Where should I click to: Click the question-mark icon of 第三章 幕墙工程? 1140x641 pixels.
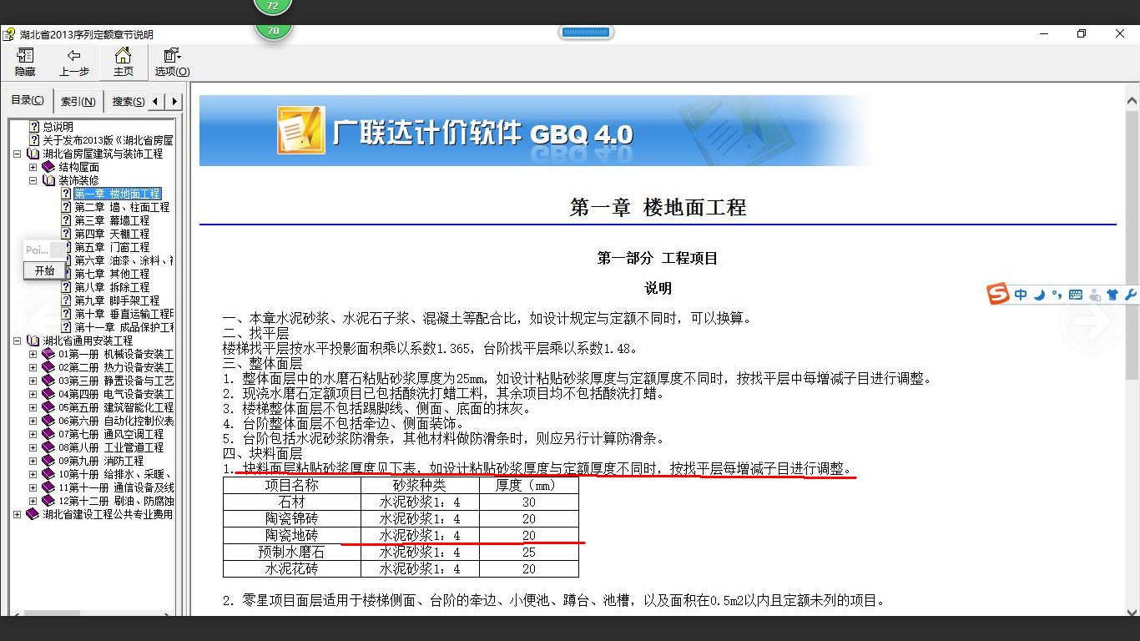pyautogui.click(x=67, y=220)
